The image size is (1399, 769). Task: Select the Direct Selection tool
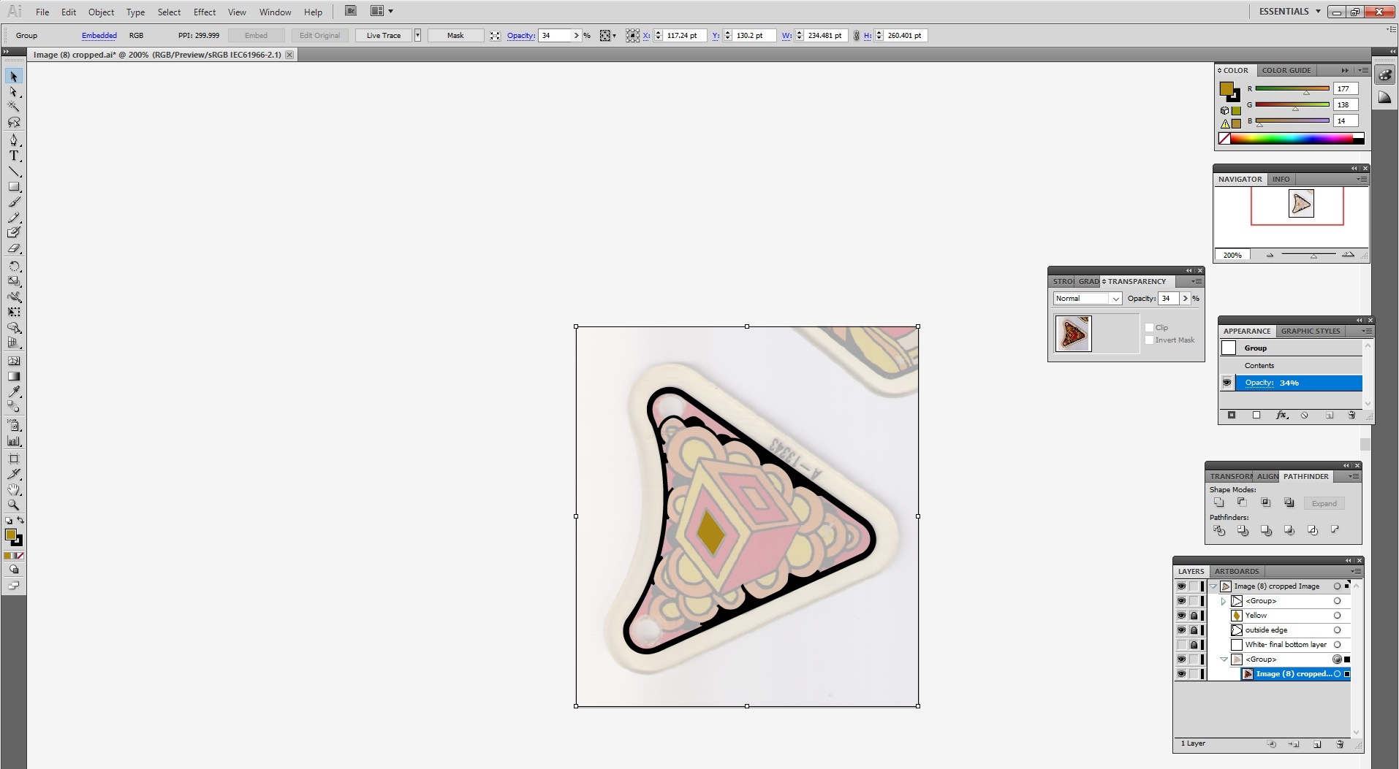[14, 92]
